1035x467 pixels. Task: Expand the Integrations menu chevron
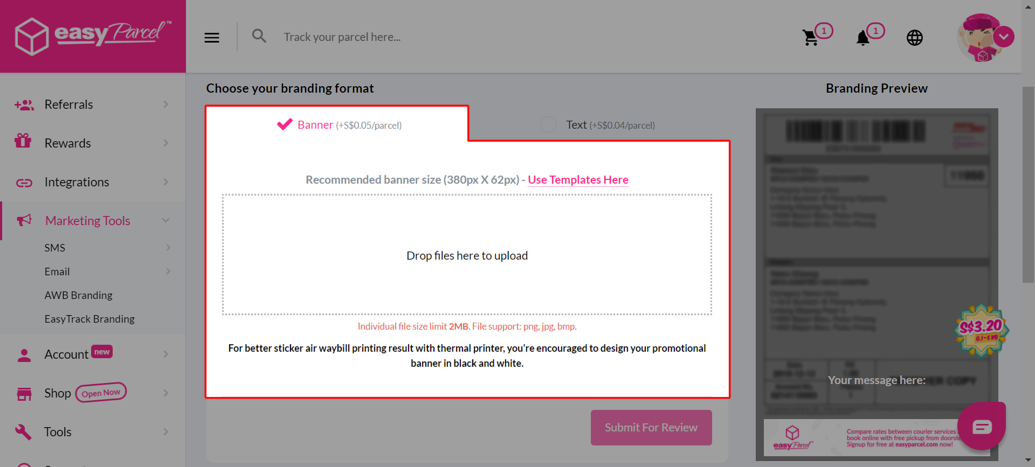(166, 182)
